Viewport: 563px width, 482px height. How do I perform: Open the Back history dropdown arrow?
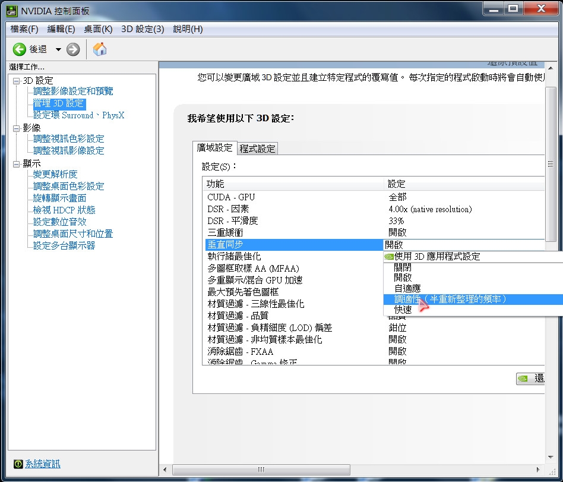tap(58, 49)
